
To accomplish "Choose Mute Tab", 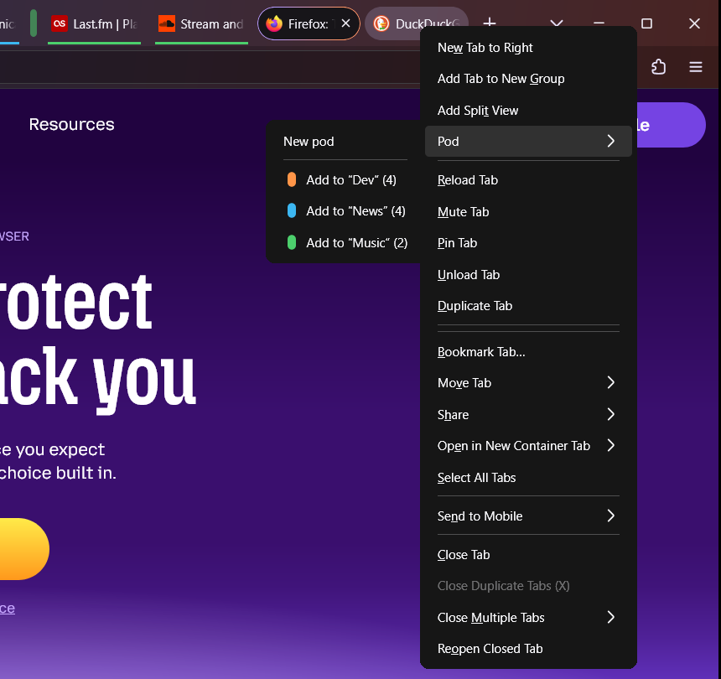I will (x=528, y=211).
